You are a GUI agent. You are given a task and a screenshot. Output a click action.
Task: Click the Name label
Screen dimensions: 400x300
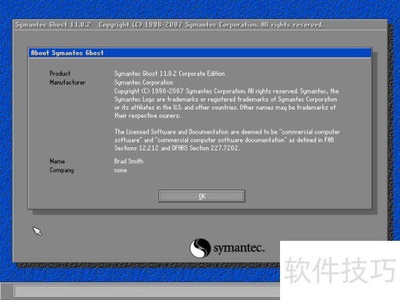[x=58, y=161]
